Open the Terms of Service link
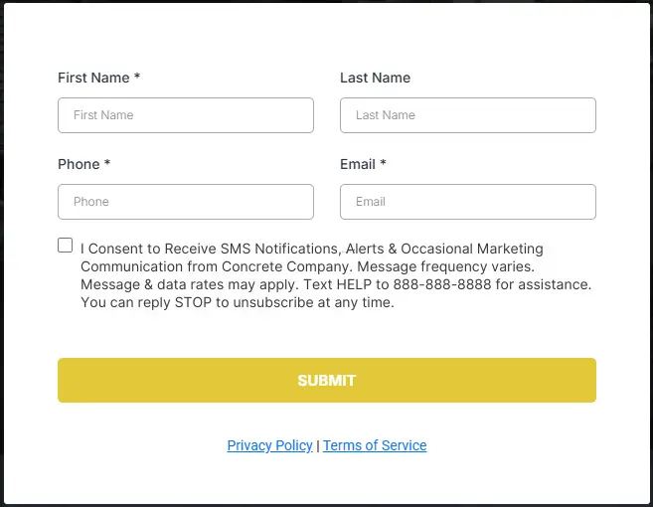Viewport: 653px width, 507px height. click(x=375, y=445)
